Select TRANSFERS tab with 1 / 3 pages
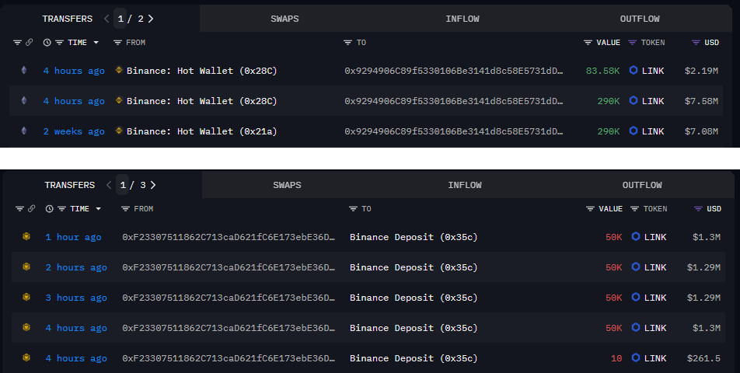 click(70, 185)
